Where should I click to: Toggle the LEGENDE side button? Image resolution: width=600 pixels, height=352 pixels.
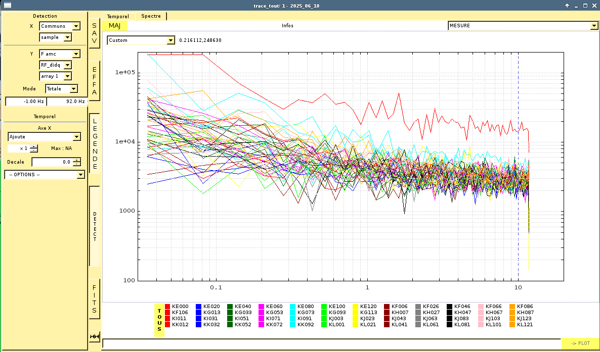tap(94, 143)
